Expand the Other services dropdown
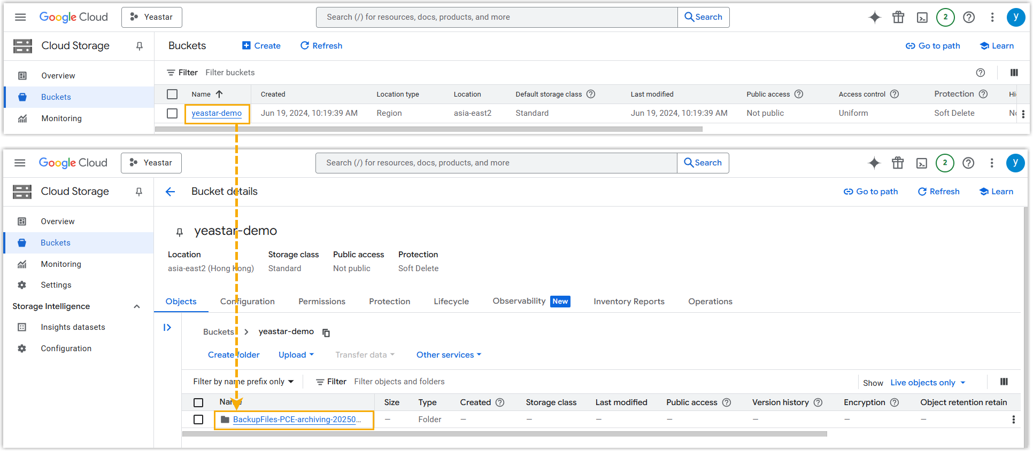The height and width of the screenshot is (451, 1033). click(x=449, y=355)
